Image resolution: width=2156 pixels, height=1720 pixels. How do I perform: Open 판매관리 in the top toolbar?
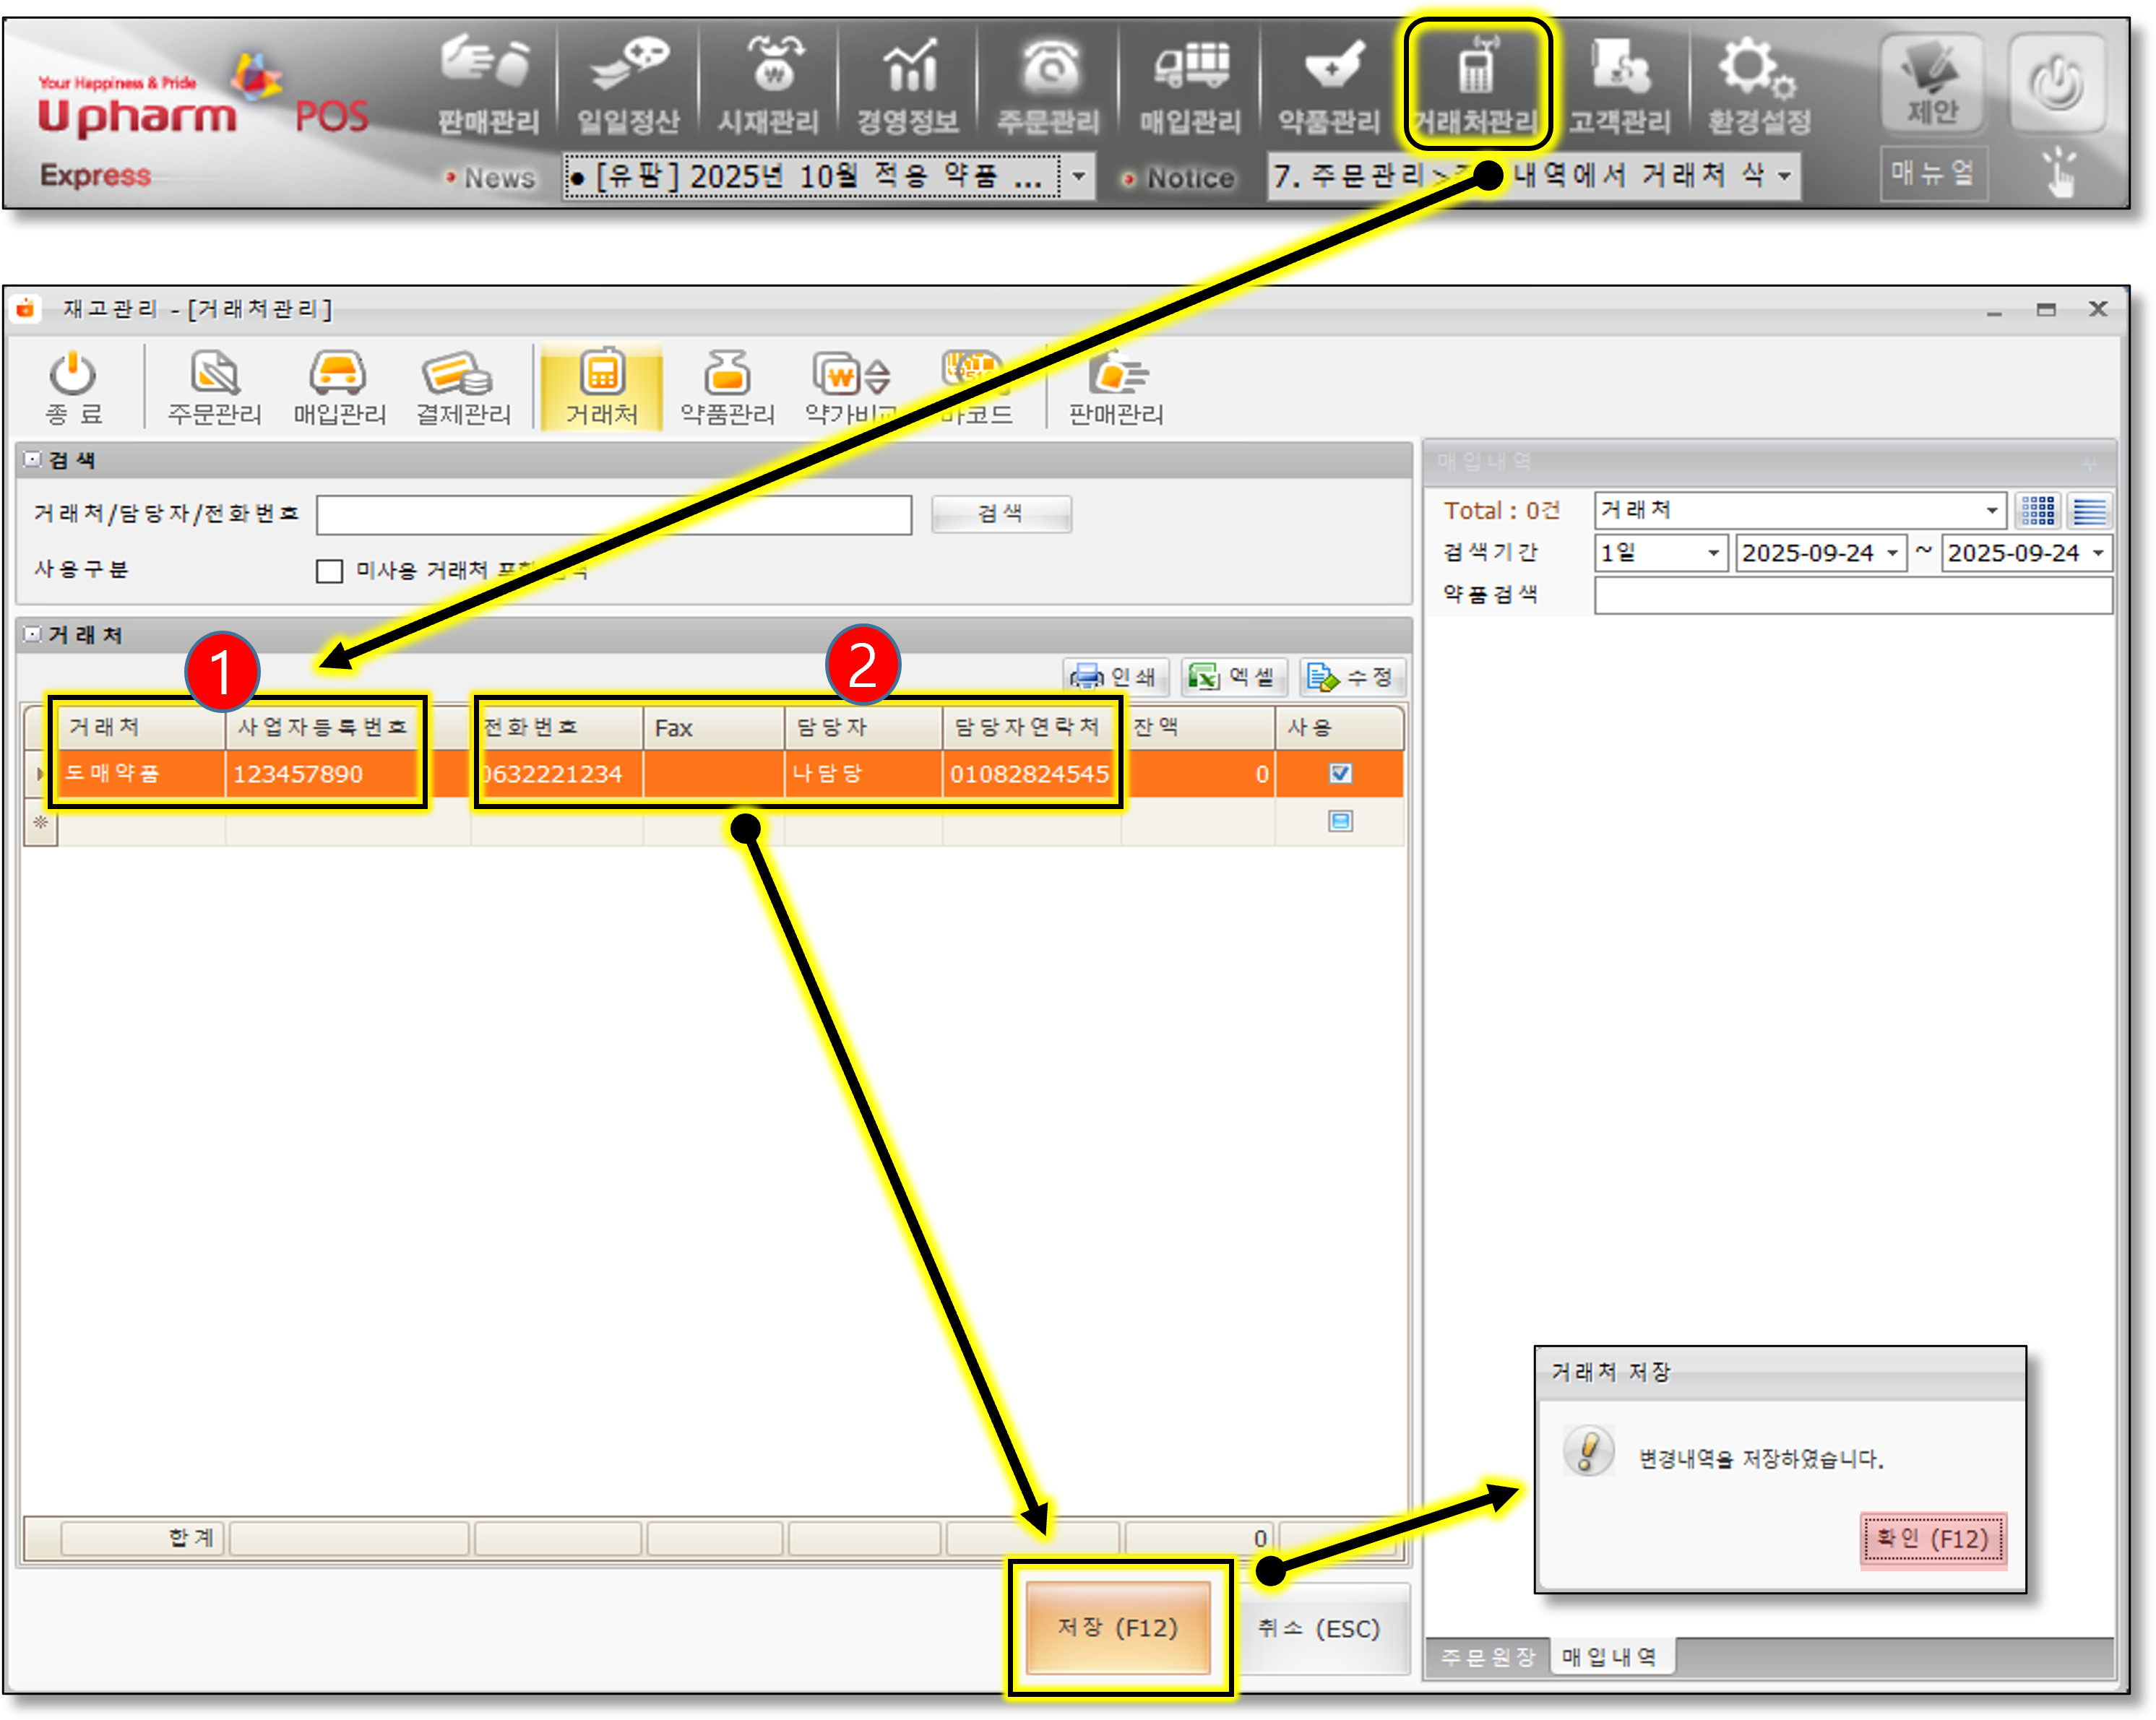(x=488, y=87)
